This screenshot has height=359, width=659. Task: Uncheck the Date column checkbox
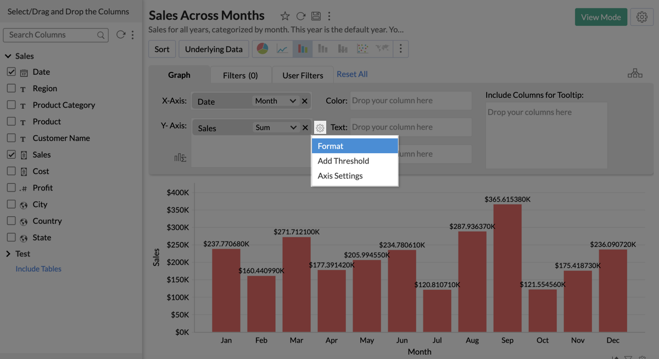coord(11,72)
